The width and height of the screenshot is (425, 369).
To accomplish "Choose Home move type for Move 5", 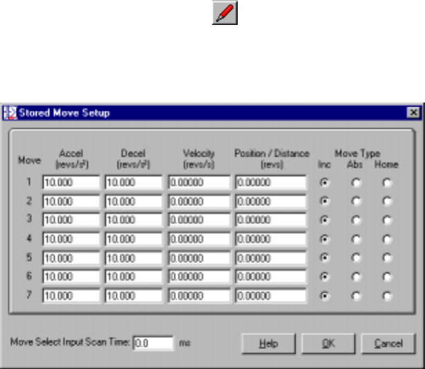I will (387, 257).
